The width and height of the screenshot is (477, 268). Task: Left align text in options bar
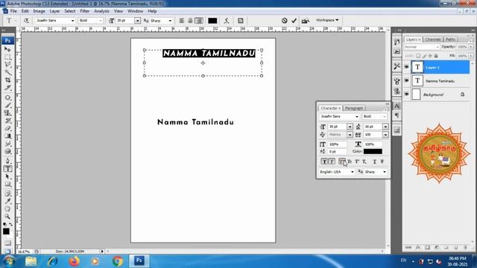point(182,21)
